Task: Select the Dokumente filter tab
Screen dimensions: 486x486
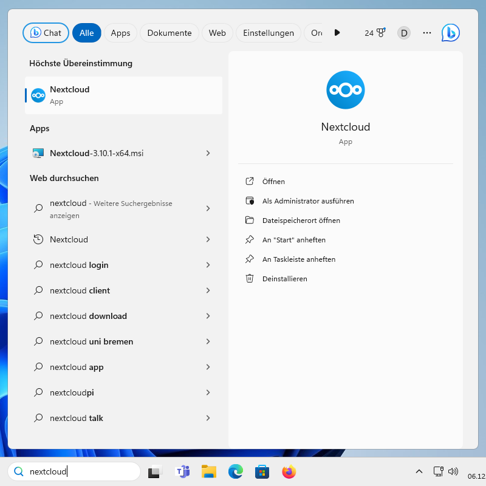Action: (169, 33)
